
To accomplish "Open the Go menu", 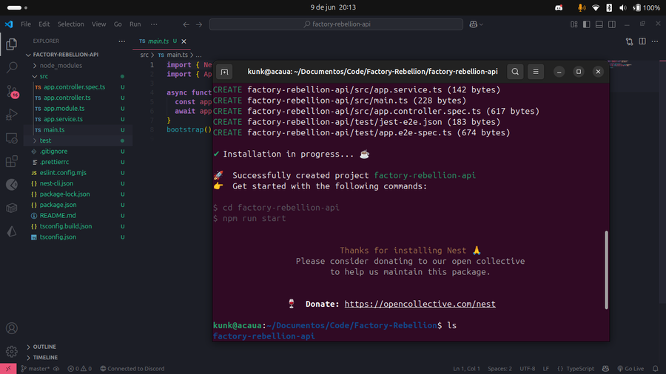I will coord(118,24).
